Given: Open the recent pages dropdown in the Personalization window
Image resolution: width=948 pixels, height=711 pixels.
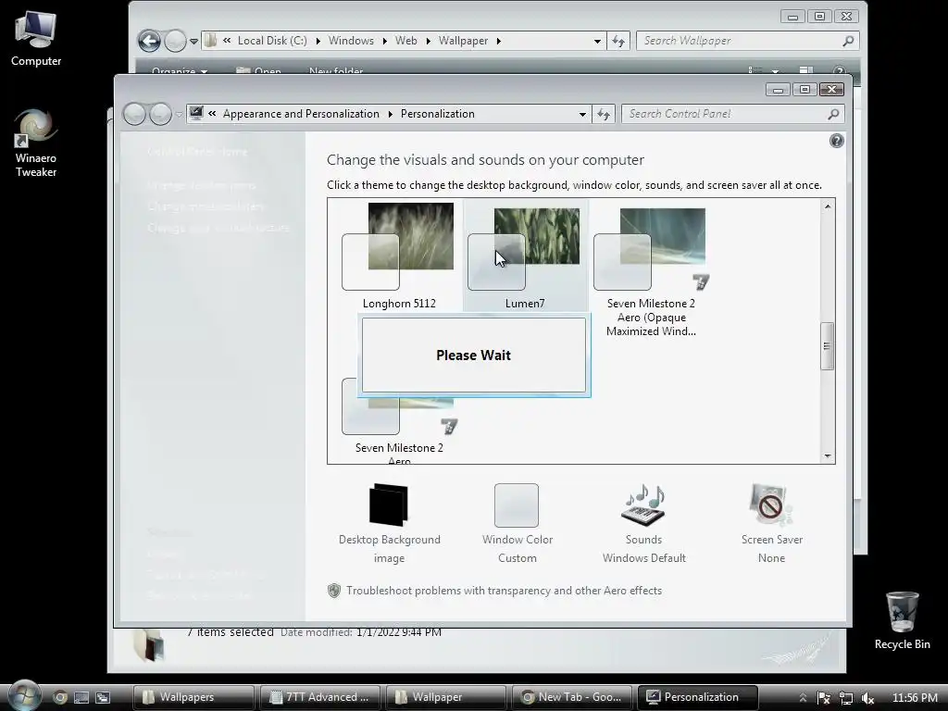Looking at the screenshot, I should click(x=179, y=114).
